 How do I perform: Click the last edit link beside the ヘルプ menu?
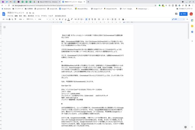pyautogui.click(x=60, y=16)
